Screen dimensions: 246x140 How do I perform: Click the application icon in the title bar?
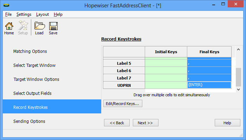point(6,5)
